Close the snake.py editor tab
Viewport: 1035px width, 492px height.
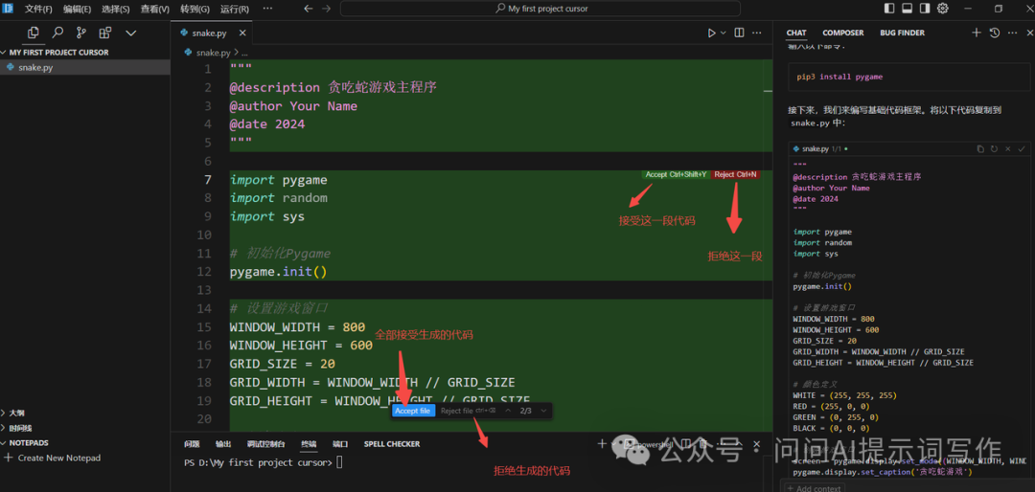(242, 33)
